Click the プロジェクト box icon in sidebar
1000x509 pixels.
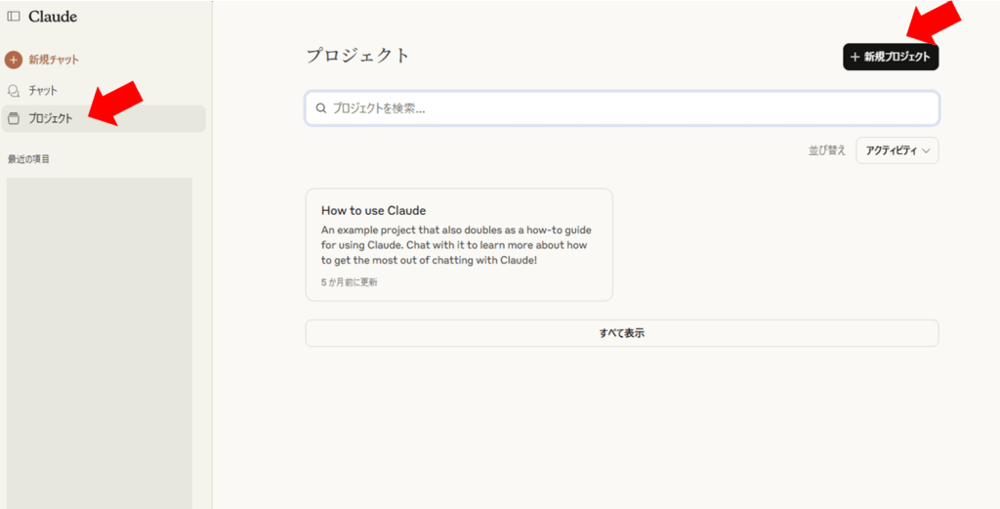(14, 118)
